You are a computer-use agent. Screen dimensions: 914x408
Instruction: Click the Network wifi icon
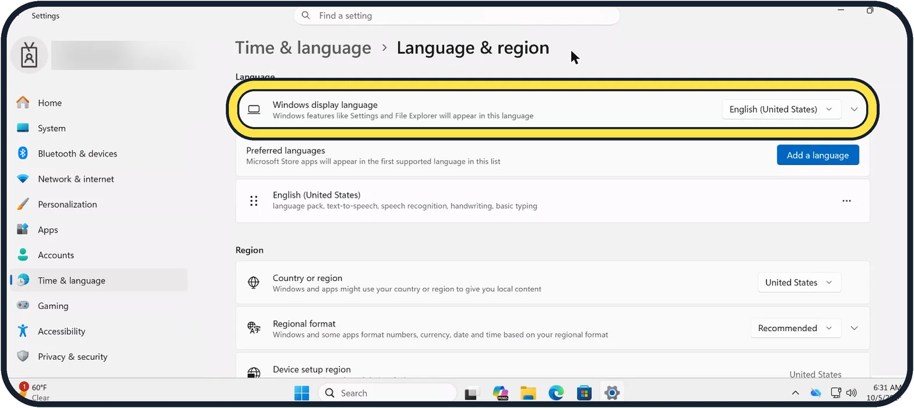tap(23, 179)
